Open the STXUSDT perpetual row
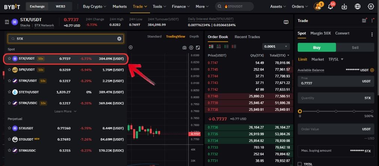Viewport: 379px width, 166px height. coord(66,128)
